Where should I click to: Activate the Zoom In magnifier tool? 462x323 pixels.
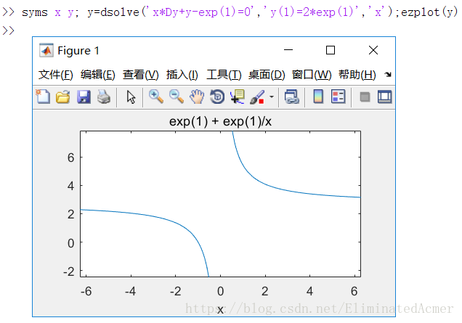[156, 97]
